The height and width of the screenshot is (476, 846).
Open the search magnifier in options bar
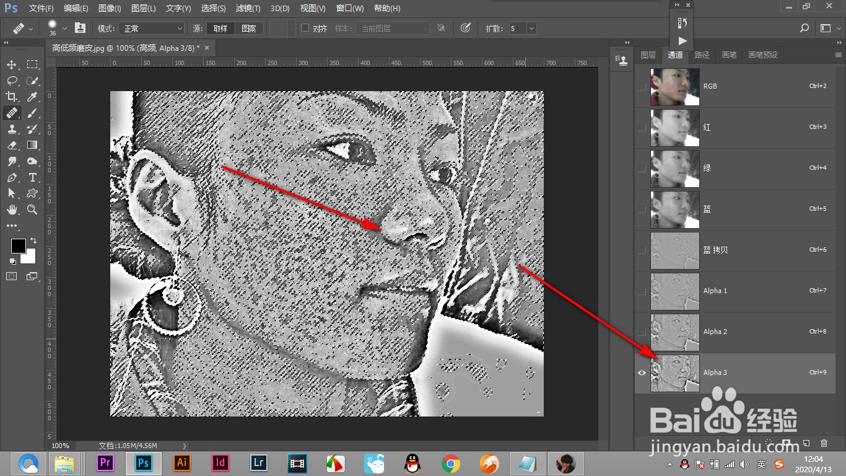pyautogui.click(x=805, y=29)
